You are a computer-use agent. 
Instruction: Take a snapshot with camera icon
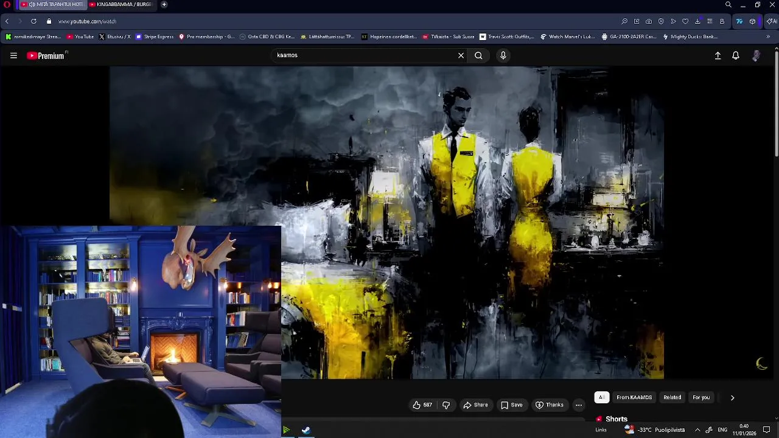point(649,21)
